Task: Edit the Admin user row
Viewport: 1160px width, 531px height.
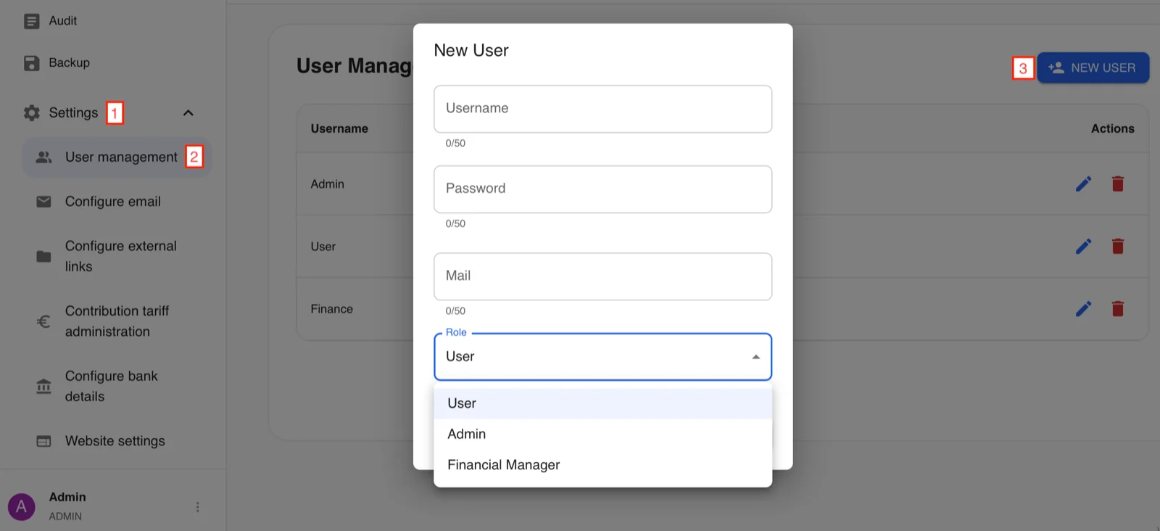Action: tap(1083, 184)
